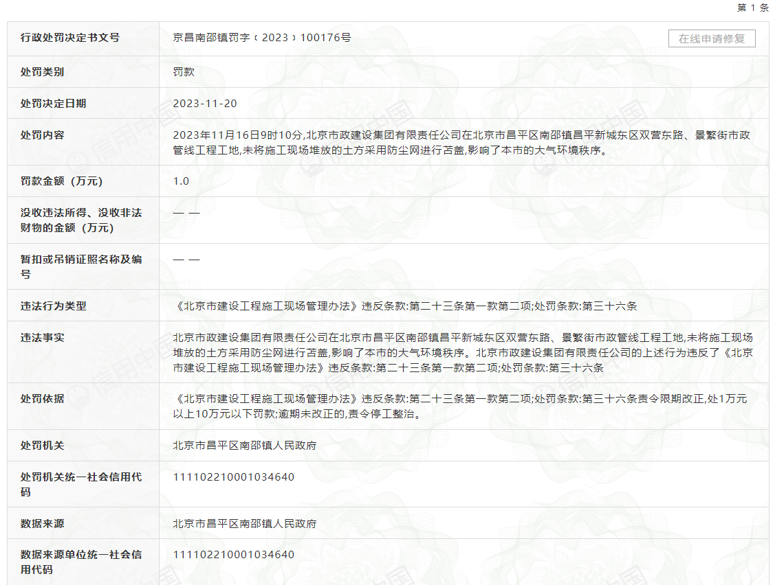This screenshot has height=585, width=775.
Task: Click the fine amount value 1.0
Action: (181, 181)
